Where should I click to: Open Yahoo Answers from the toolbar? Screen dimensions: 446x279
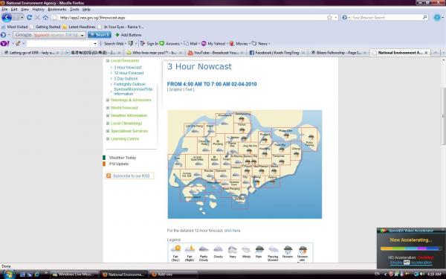[x=169, y=44]
